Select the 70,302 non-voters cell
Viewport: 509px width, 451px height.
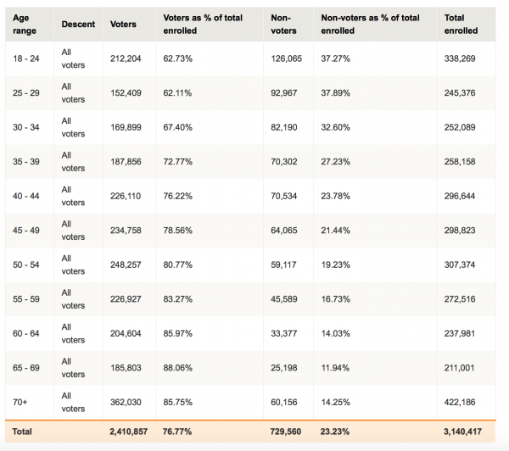pyautogui.click(x=283, y=164)
